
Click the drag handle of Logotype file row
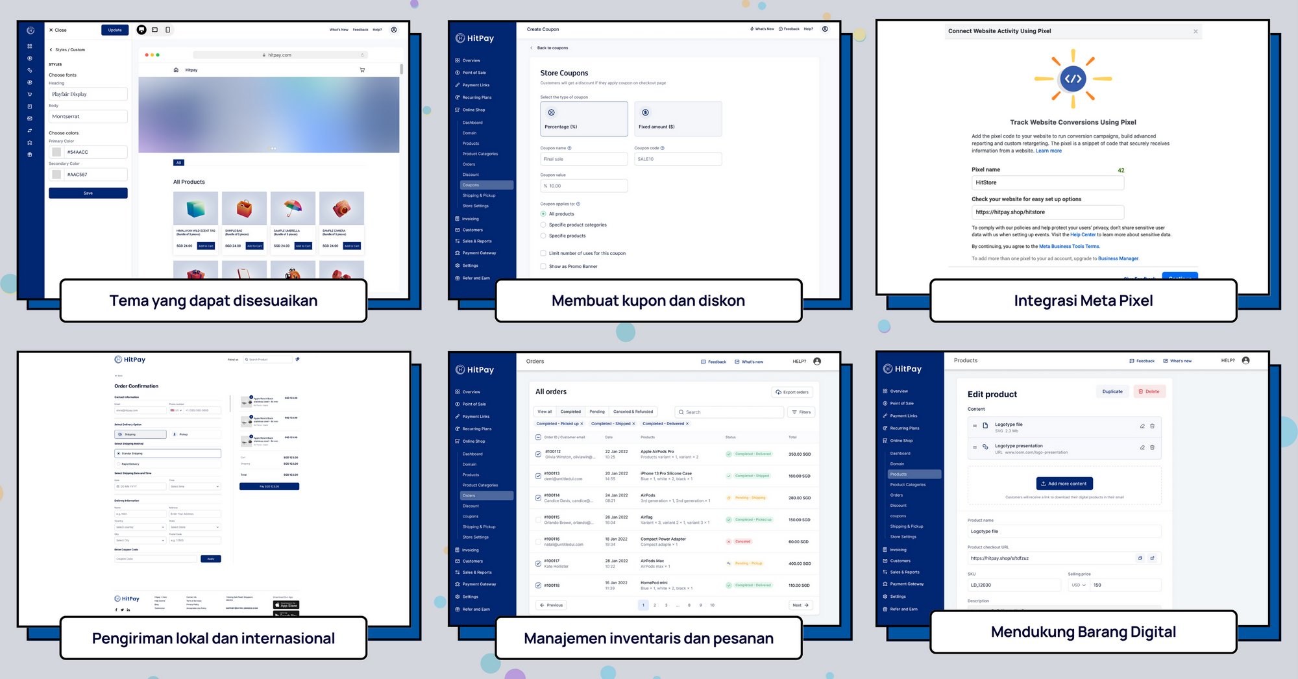point(975,426)
